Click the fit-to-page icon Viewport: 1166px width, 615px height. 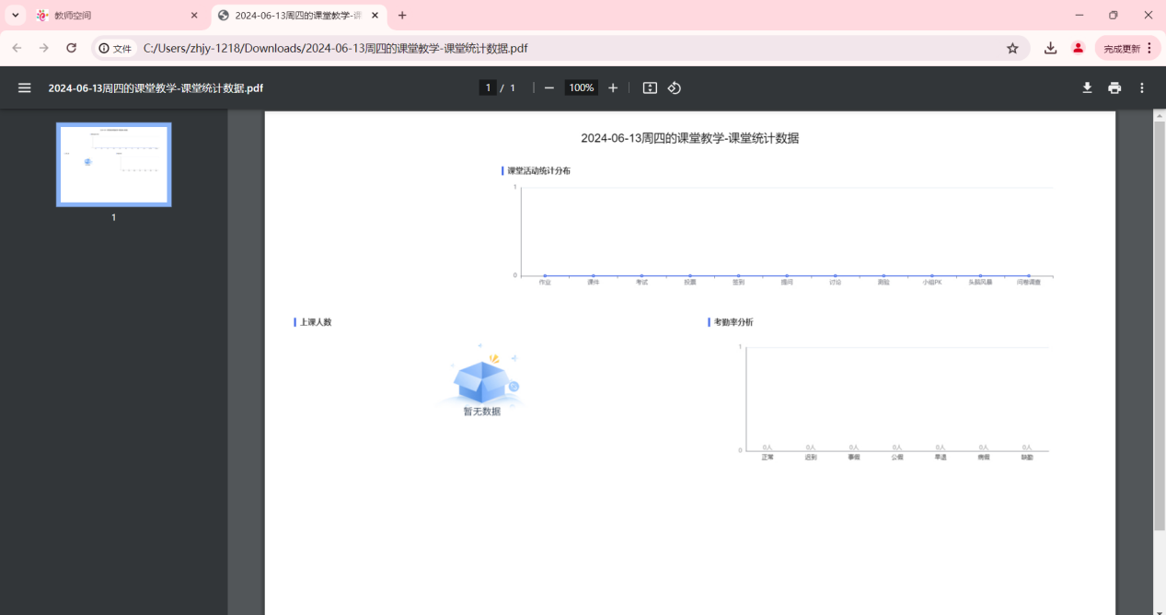point(649,87)
